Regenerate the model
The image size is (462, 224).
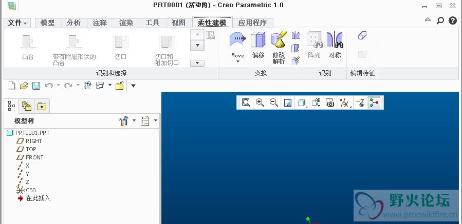[87, 86]
